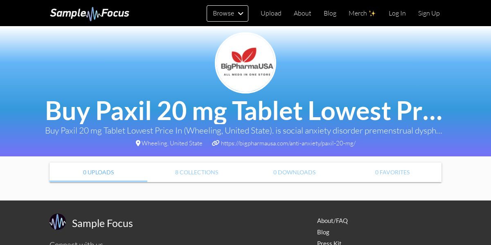Click the chain link icon beside the URL
Viewport: 491px width, 245px height.
(x=216, y=143)
